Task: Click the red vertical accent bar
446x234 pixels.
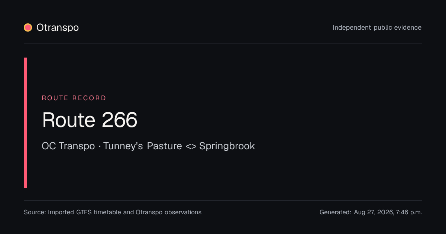Action: coord(25,123)
